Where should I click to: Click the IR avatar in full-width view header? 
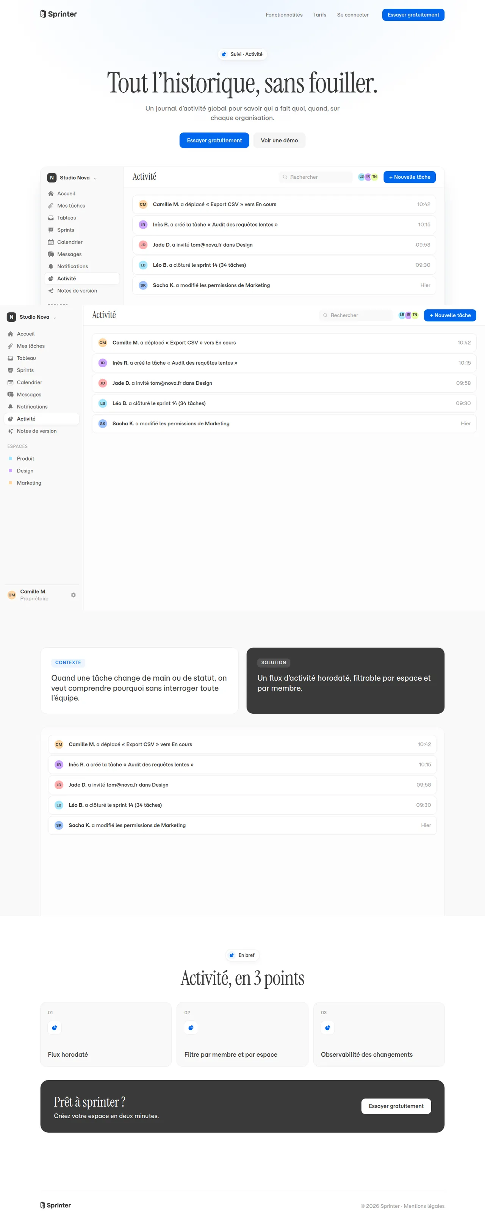[408, 315]
